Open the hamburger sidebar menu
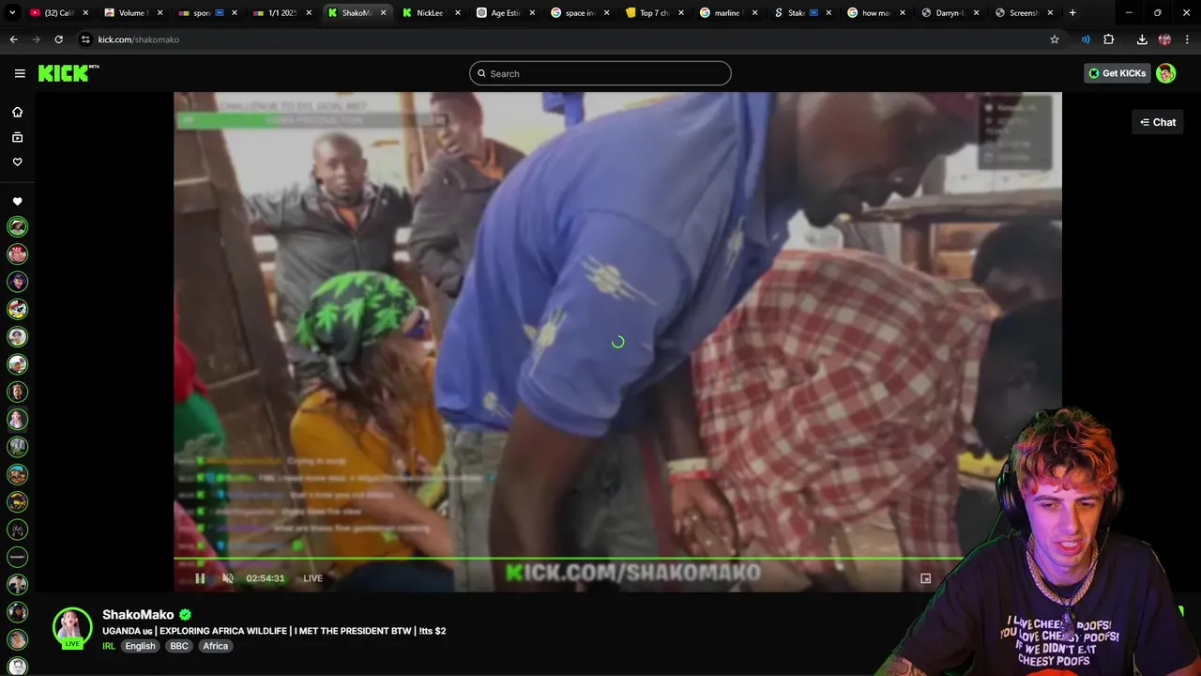 20,73
